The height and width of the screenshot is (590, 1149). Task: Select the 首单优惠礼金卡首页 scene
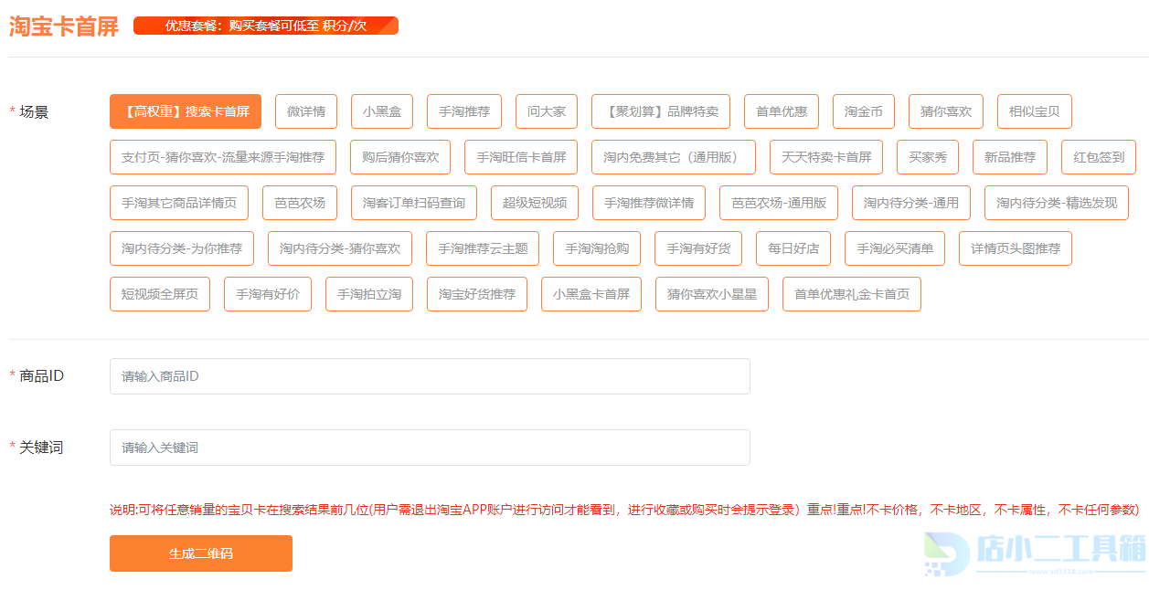coord(852,294)
